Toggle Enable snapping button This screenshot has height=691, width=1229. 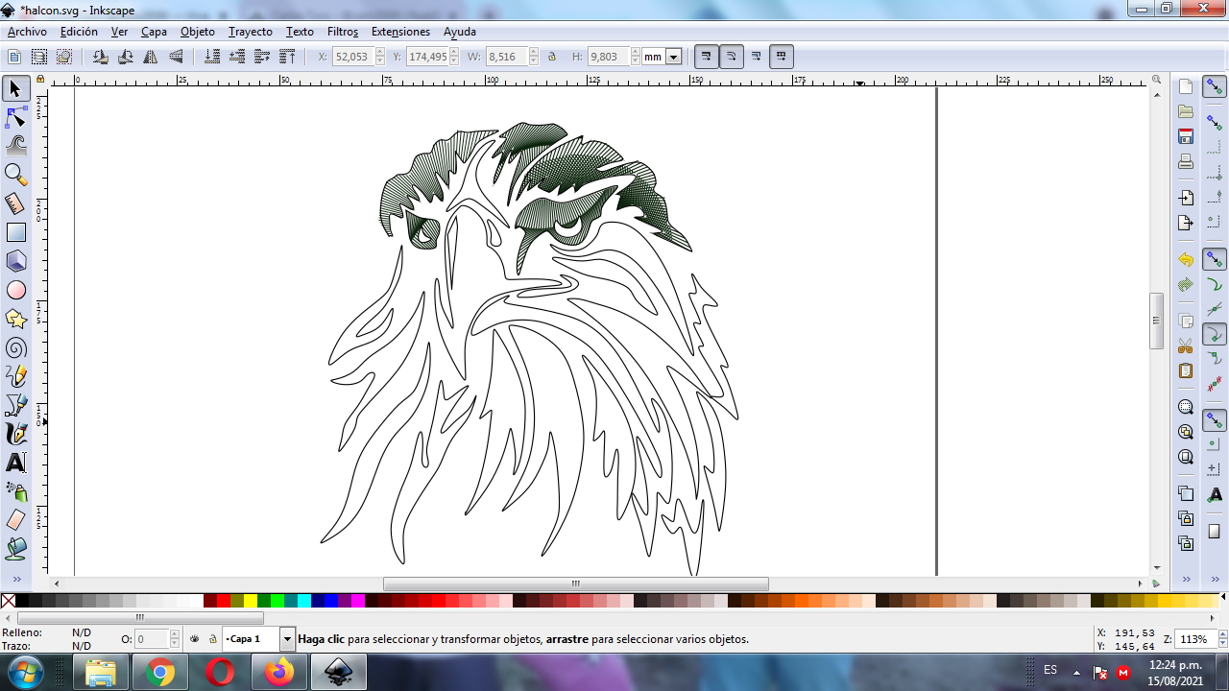[1215, 87]
